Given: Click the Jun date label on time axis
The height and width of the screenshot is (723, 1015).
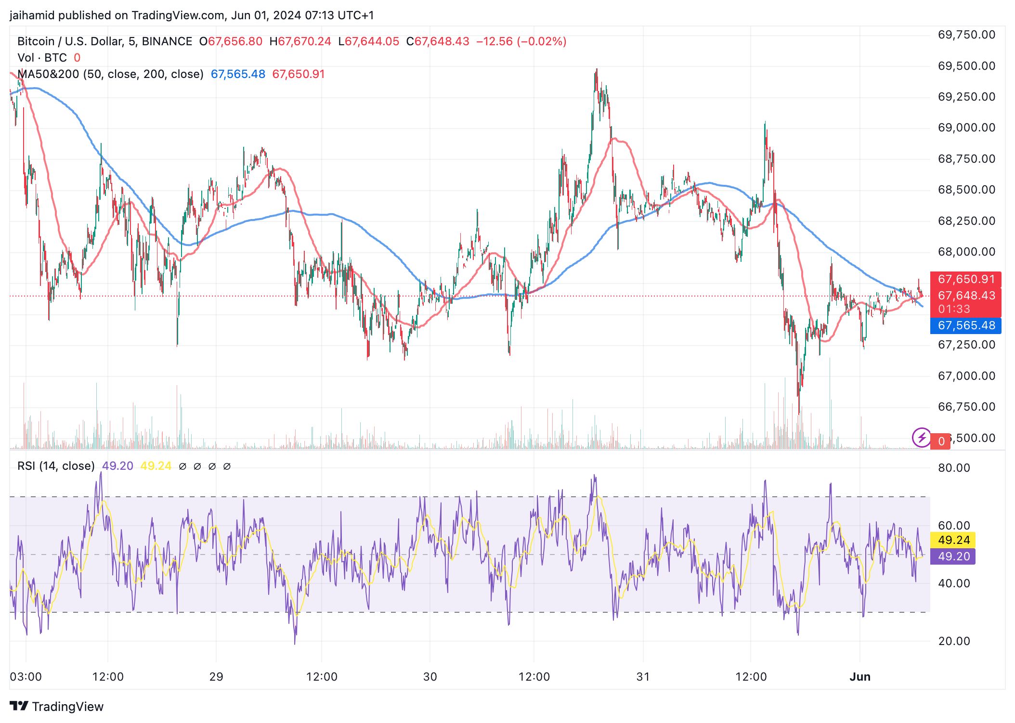Looking at the screenshot, I should [860, 677].
